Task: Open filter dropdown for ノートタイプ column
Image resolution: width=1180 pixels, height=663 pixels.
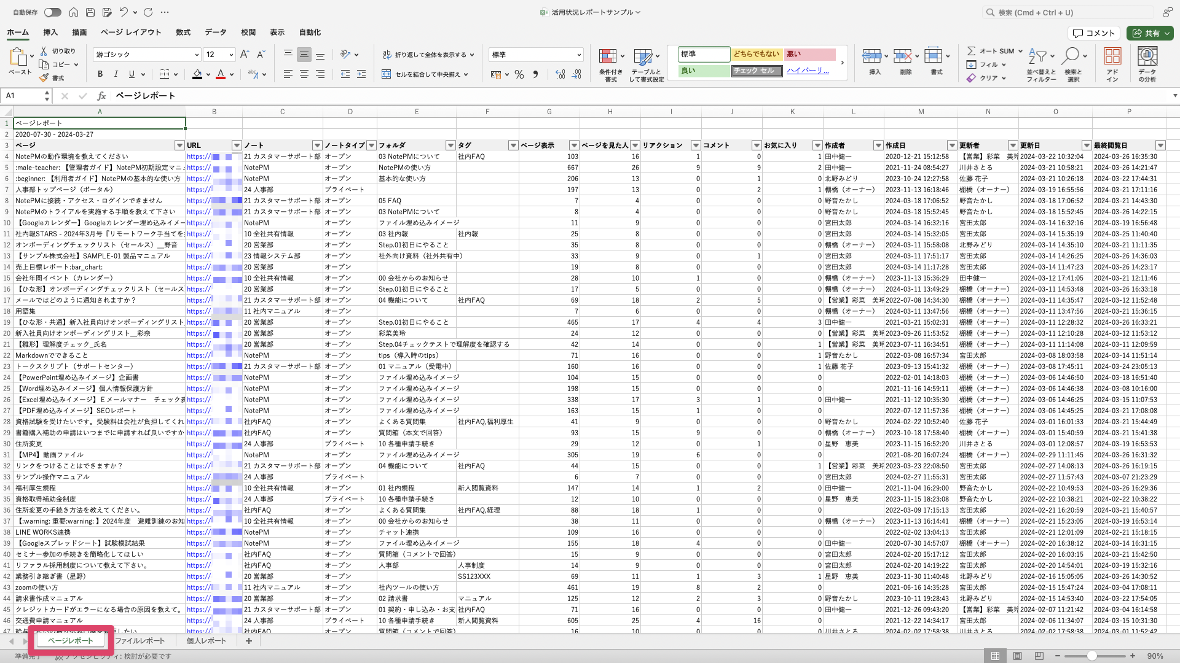Action: [371, 145]
